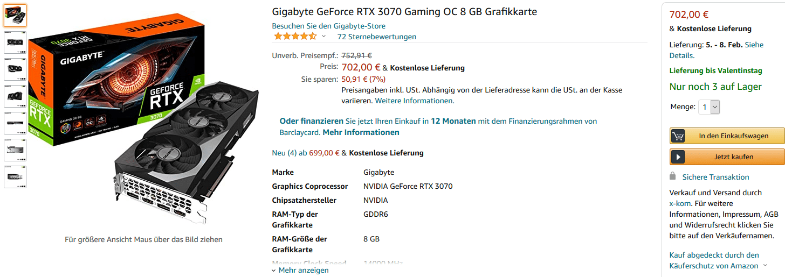Select the fifth thumbnail showing card side view

pos(15,123)
